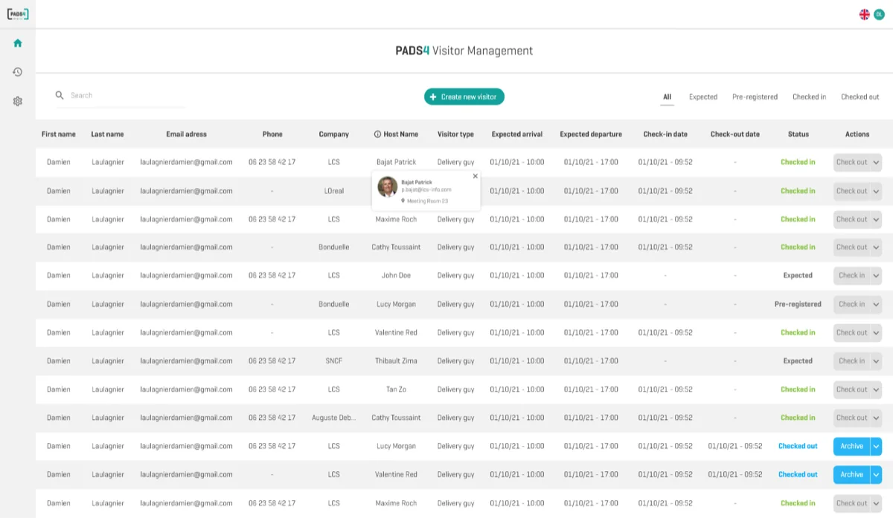The image size is (893, 518).
Task: Expand action arrow for Pre-registered Lucy Morgan row
Action: (876, 304)
